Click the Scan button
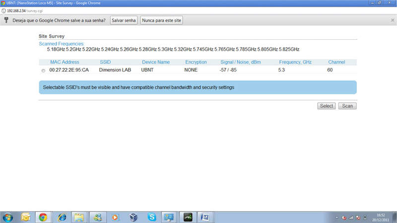The width and height of the screenshot is (397, 223). (347, 106)
